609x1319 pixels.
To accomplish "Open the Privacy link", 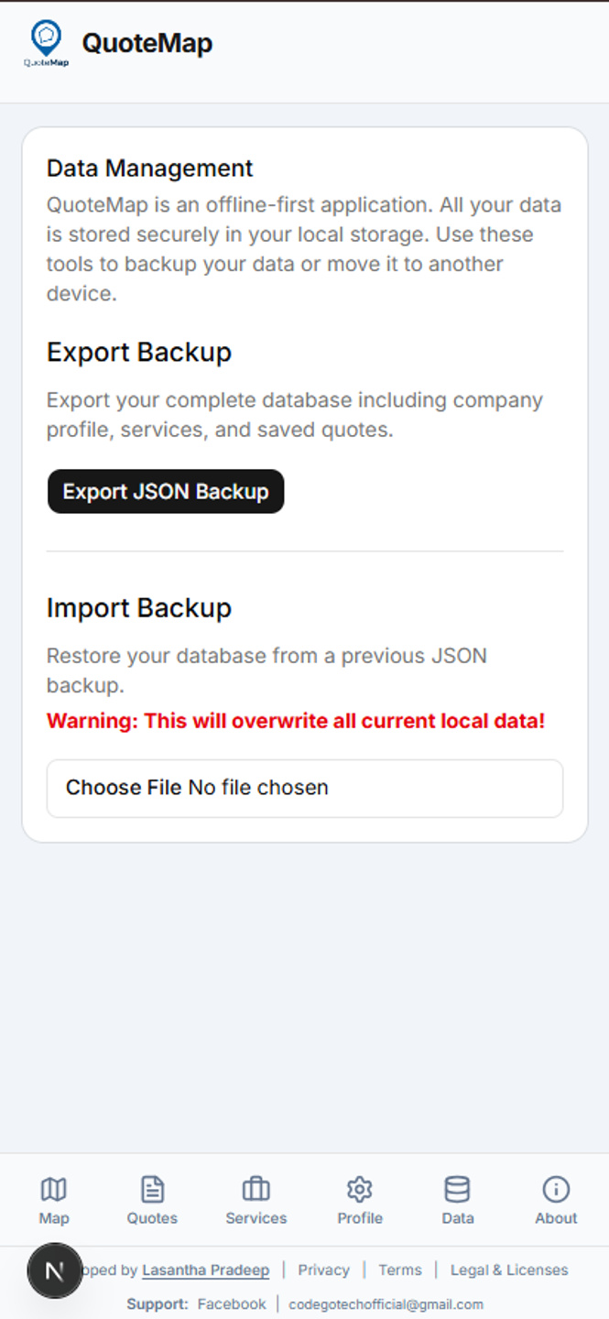I will tap(324, 1270).
